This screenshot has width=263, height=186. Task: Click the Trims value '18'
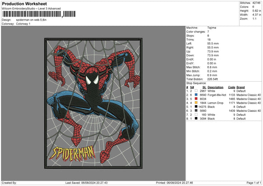tap(209, 39)
